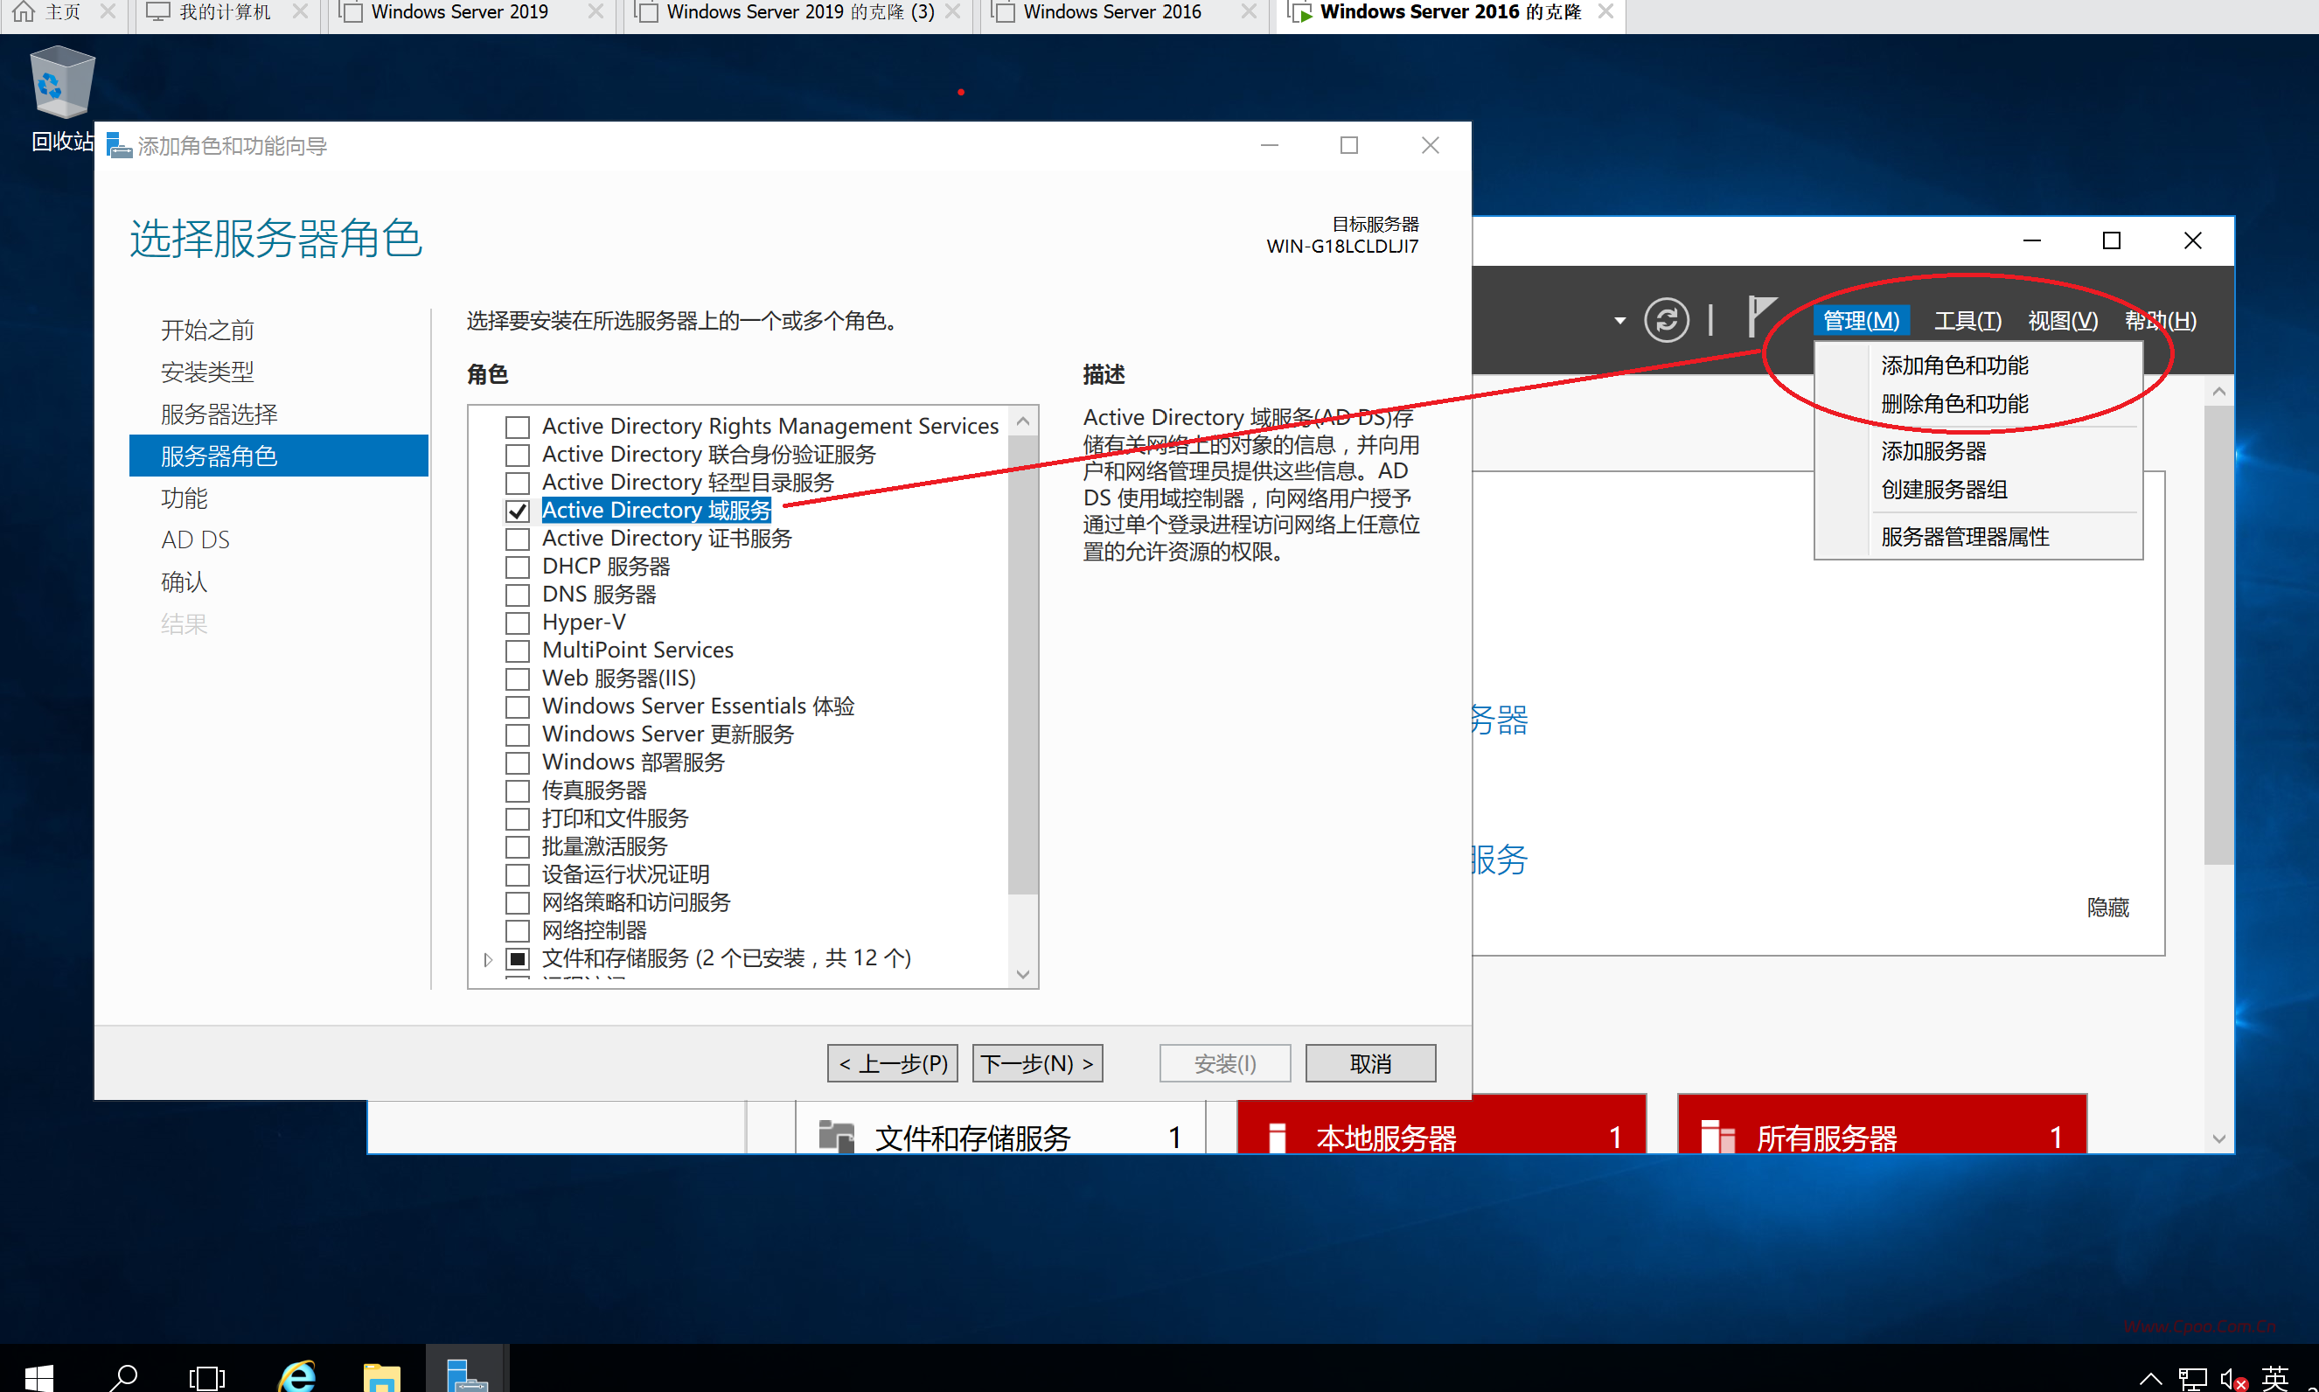Click the Windows Start button

tap(38, 1377)
